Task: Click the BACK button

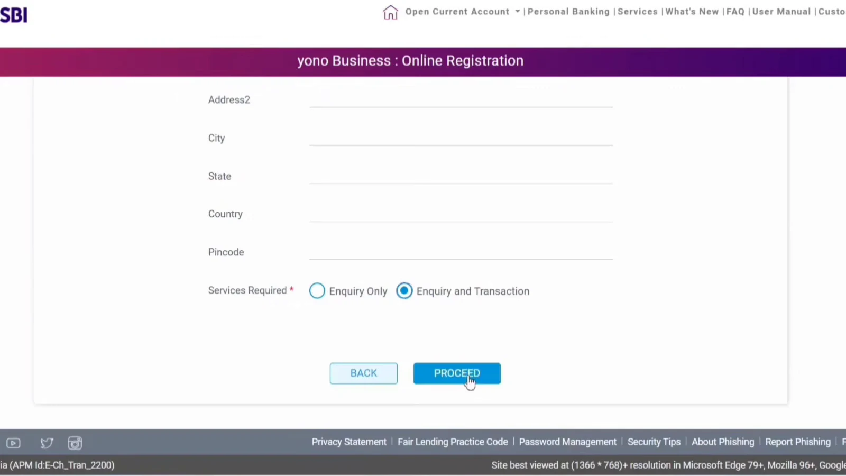Action: click(364, 373)
